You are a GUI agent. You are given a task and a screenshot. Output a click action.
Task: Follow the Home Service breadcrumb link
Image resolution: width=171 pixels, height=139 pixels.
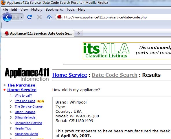coord(70,75)
